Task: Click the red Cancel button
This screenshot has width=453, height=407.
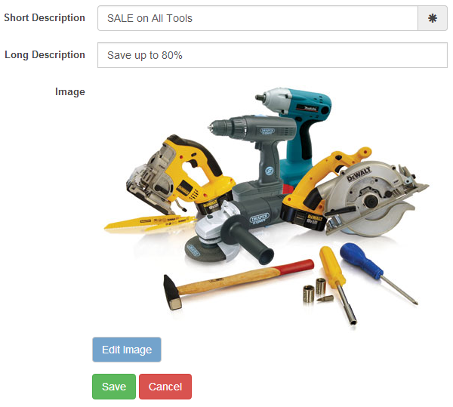Action: (165, 387)
